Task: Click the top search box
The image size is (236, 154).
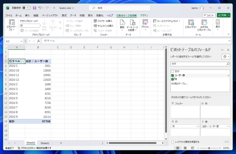Action: point(119,8)
